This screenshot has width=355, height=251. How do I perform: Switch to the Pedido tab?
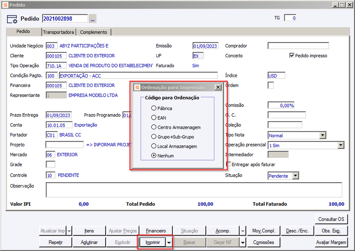tap(24, 31)
